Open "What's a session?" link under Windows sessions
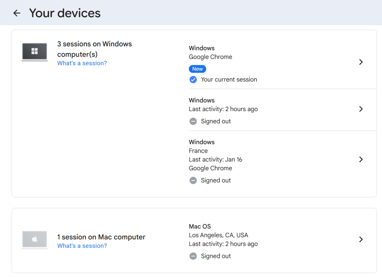 (82, 63)
